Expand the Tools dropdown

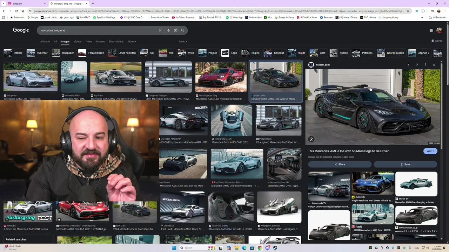pos(182,42)
